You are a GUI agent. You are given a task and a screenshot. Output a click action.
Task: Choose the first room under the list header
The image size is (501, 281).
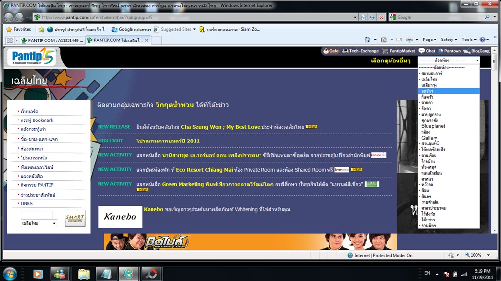tap(449, 73)
